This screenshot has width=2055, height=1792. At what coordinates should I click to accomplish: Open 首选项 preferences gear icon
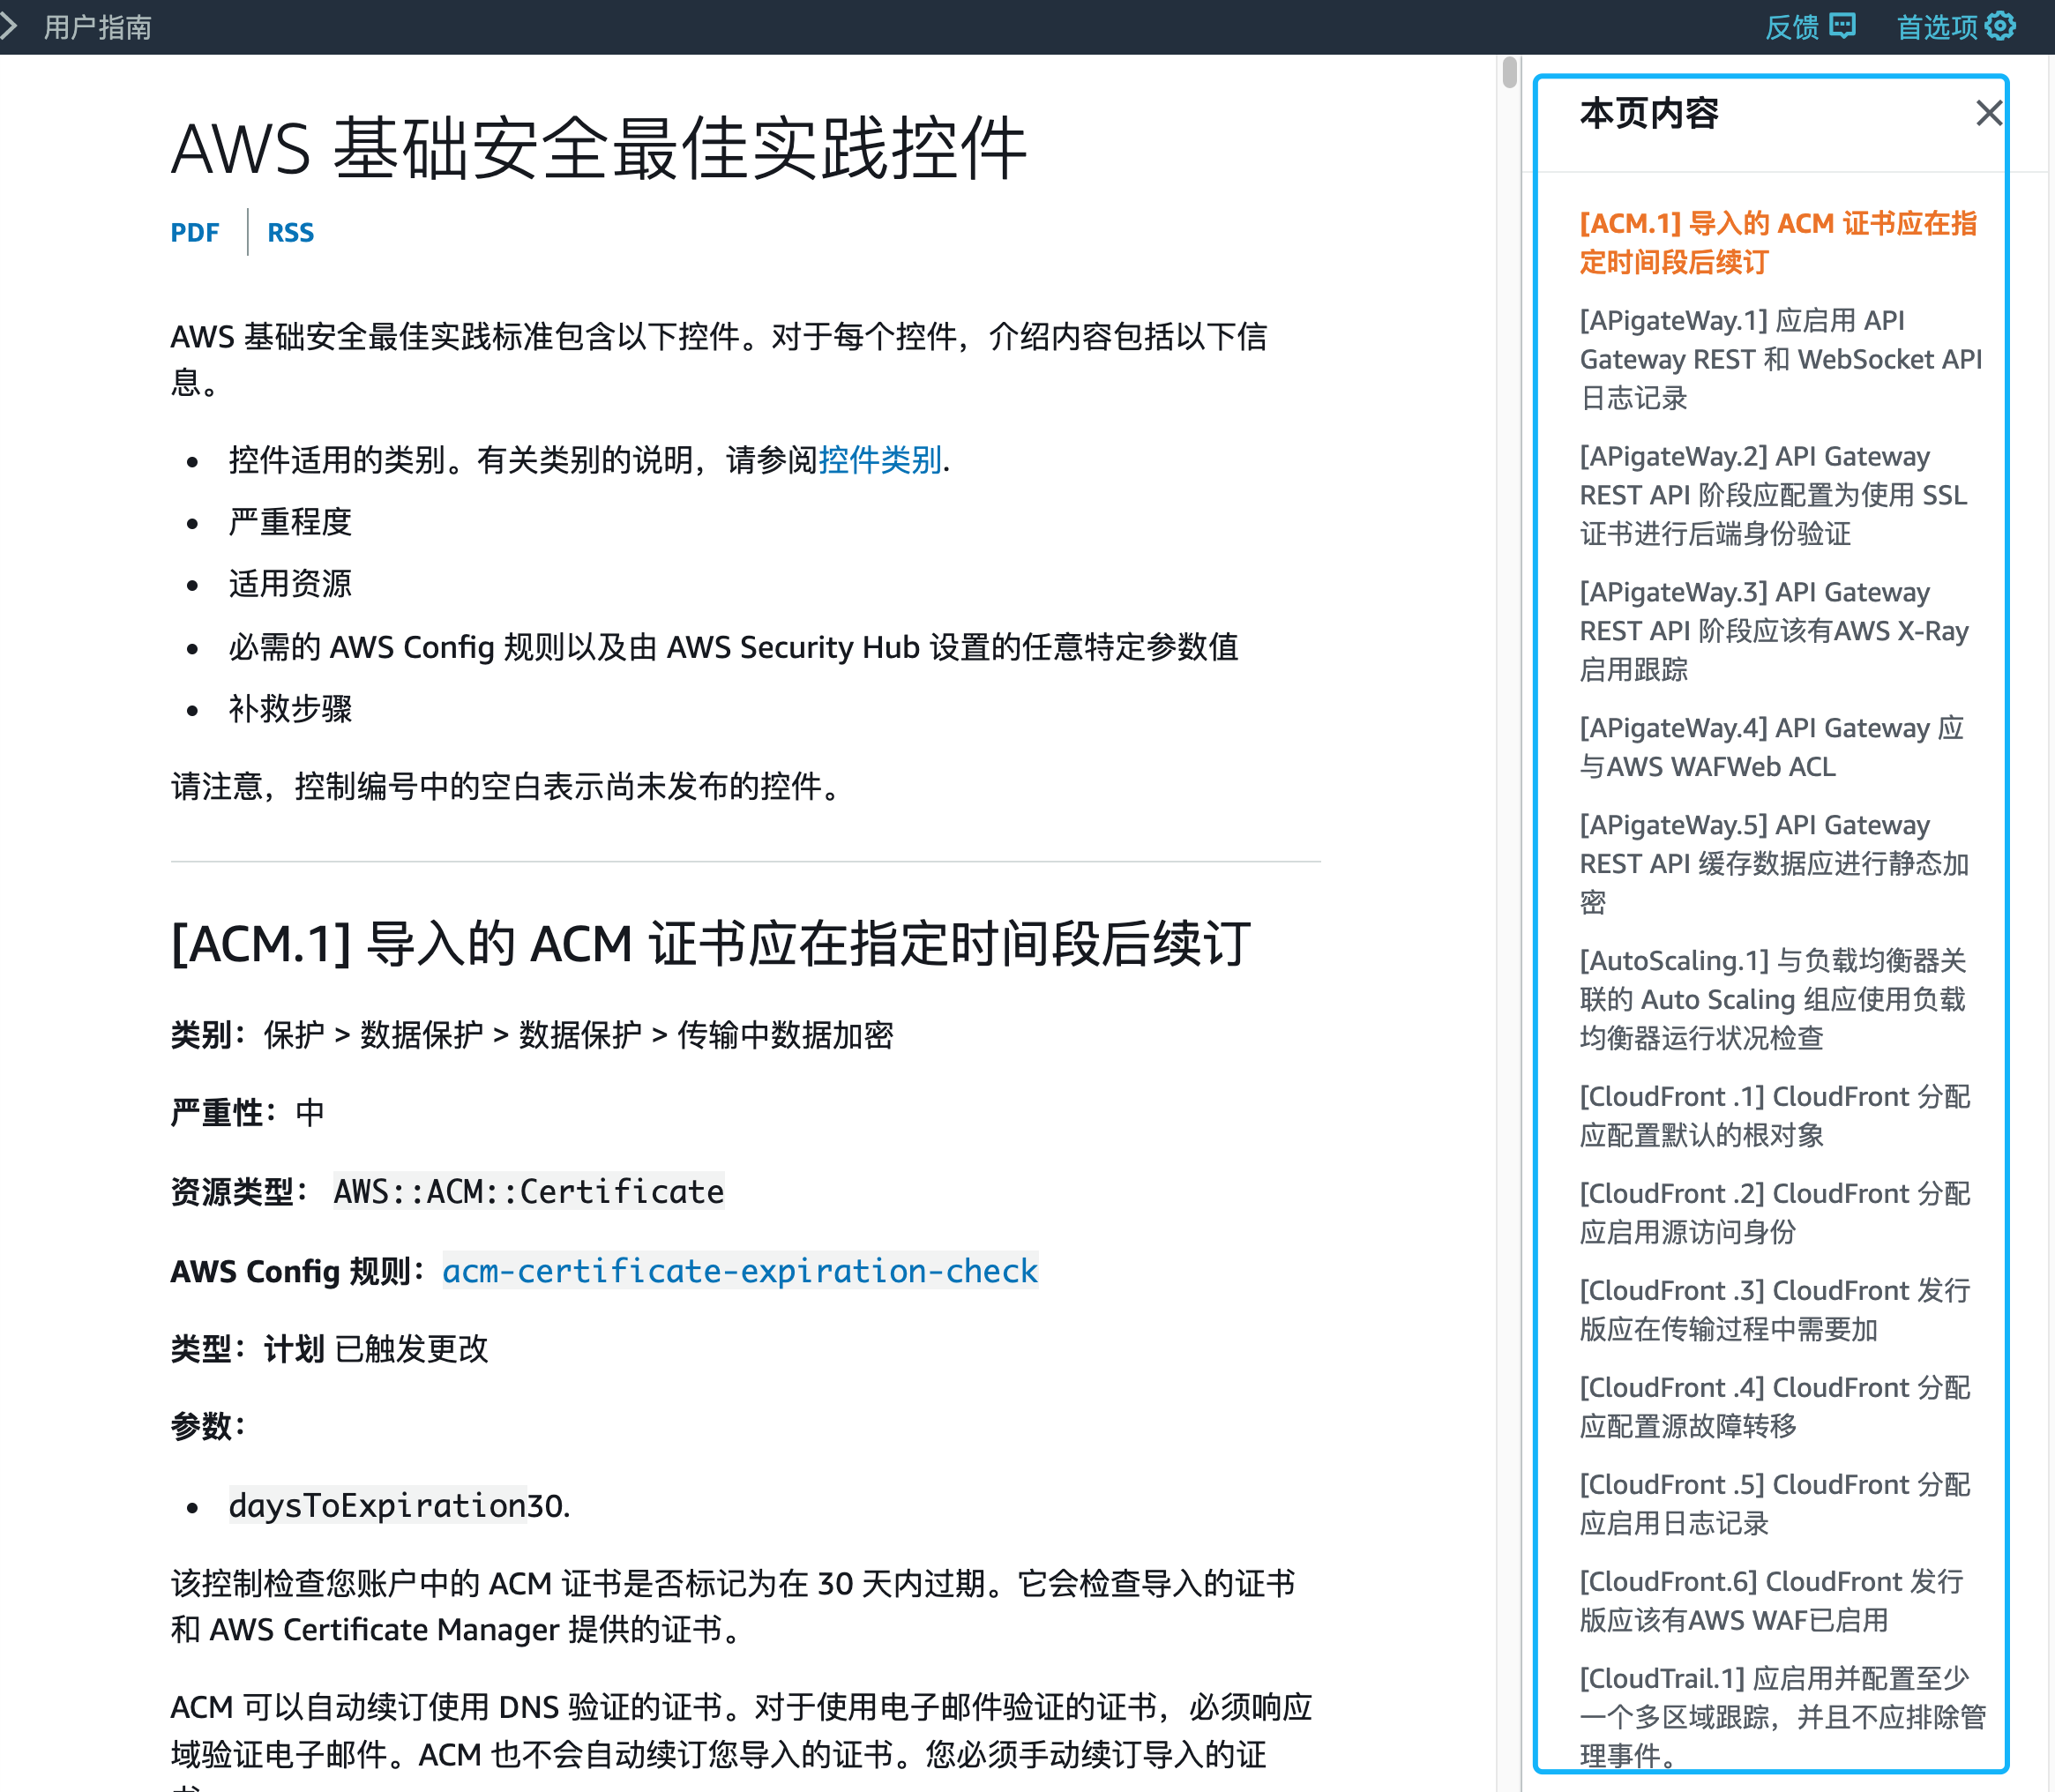(x=2000, y=26)
